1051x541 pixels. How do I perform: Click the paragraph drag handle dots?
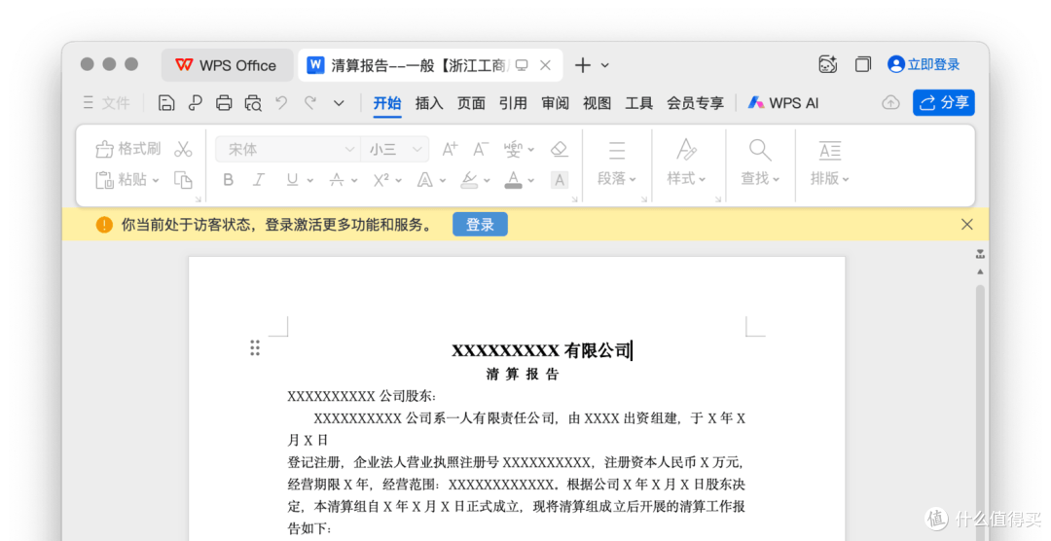click(x=255, y=347)
